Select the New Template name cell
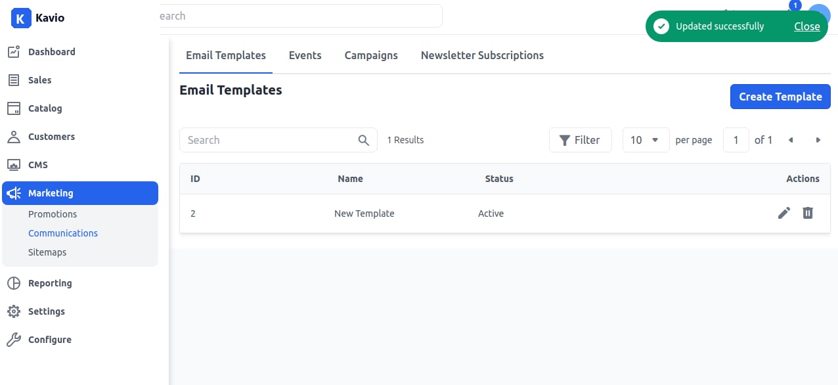This screenshot has width=838, height=385. pyautogui.click(x=364, y=214)
